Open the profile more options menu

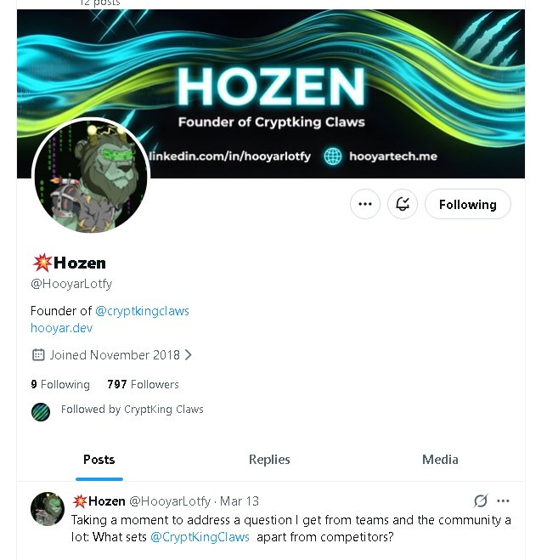(x=365, y=204)
